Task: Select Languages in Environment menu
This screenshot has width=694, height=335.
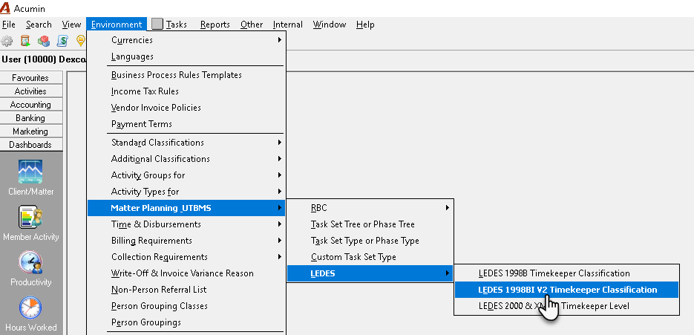Action: (186, 56)
